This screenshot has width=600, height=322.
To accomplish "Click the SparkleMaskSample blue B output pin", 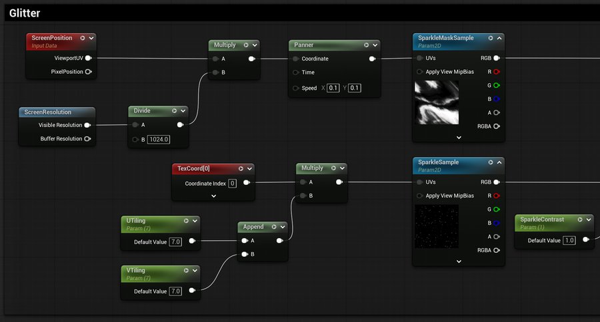I will coord(497,99).
